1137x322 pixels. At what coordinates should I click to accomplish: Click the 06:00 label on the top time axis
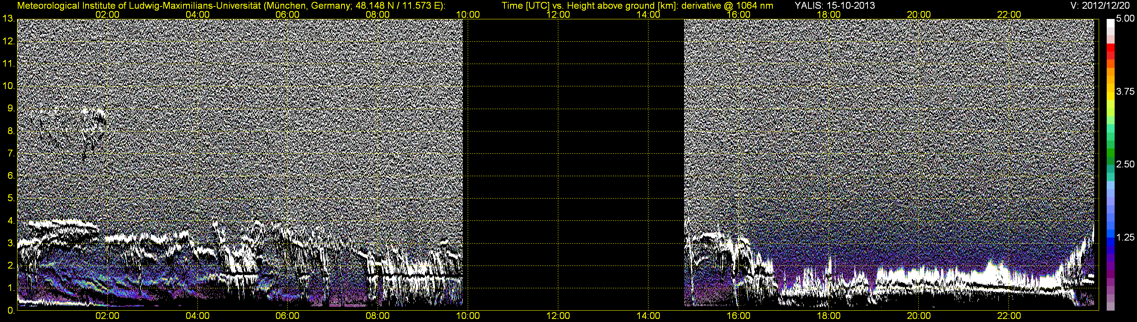point(287,14)
